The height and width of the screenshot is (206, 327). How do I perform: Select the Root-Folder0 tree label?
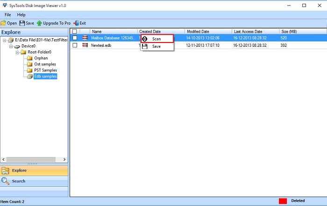coord(39,52)
